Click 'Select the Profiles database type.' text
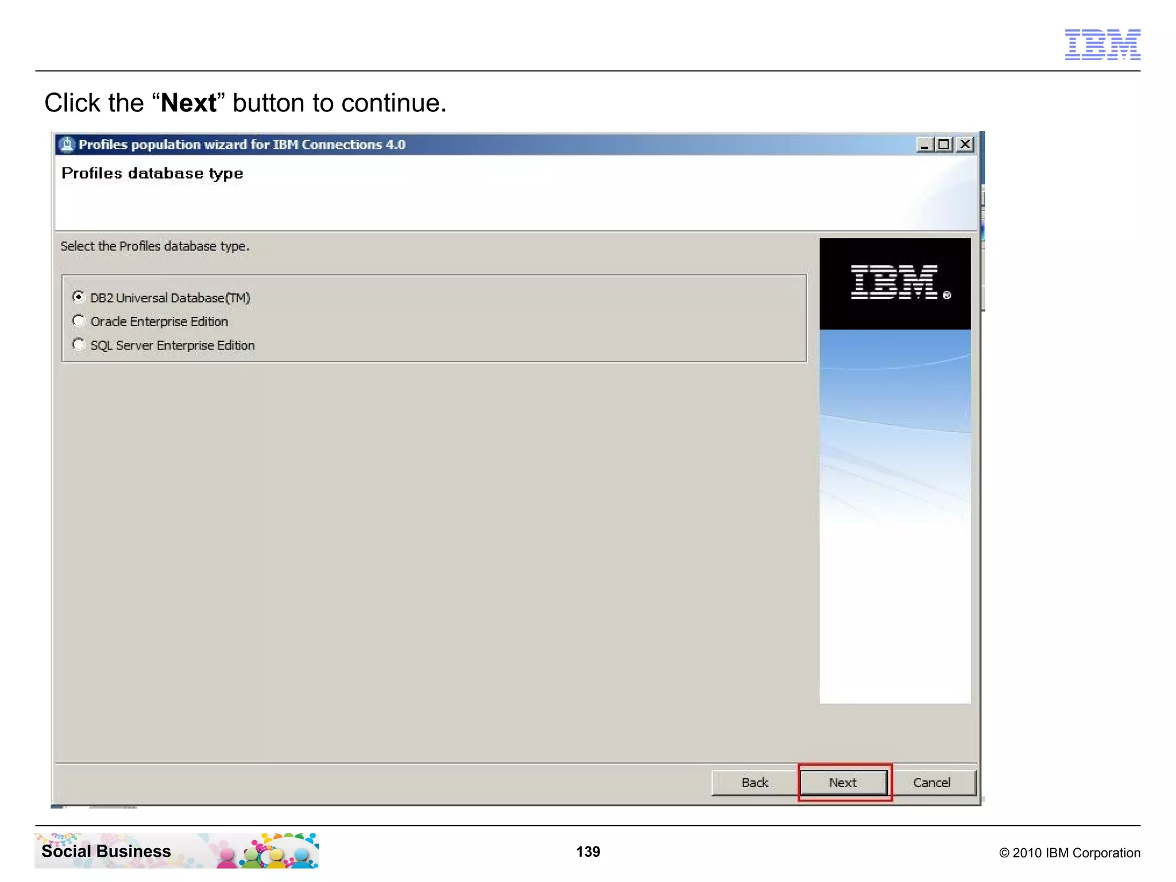 click(x=155, y=246)
